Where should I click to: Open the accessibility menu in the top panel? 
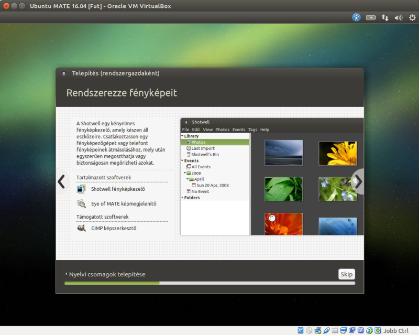click(356, 18)
